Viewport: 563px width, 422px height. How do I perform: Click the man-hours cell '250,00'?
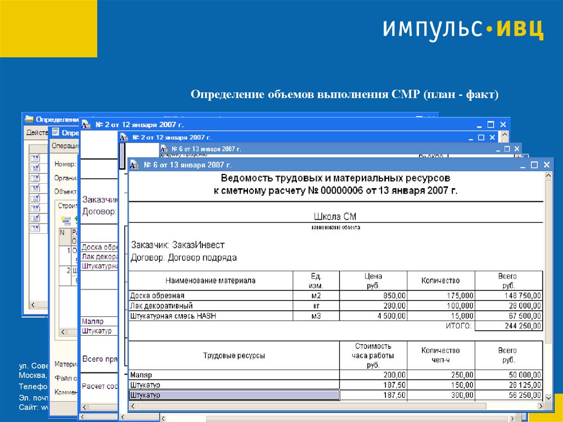[x=441, y=375]
